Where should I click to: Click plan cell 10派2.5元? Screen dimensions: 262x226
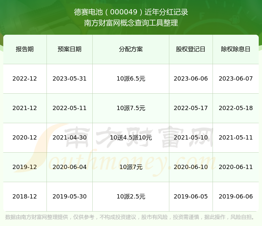131,197
